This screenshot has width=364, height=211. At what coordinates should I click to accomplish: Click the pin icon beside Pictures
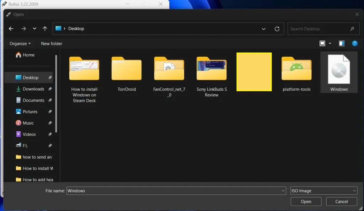click(50, 112)
